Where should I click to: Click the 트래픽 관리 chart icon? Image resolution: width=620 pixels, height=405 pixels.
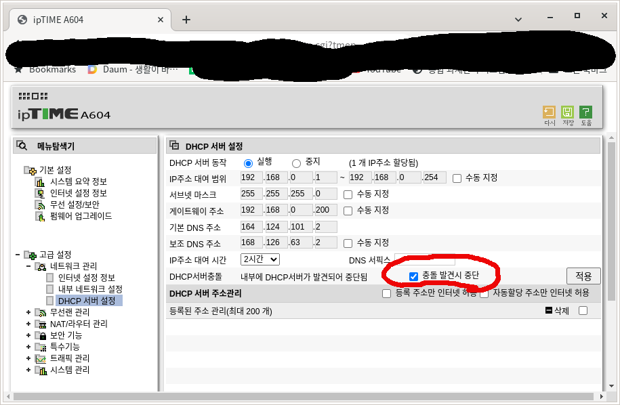[x=41, y=359]
